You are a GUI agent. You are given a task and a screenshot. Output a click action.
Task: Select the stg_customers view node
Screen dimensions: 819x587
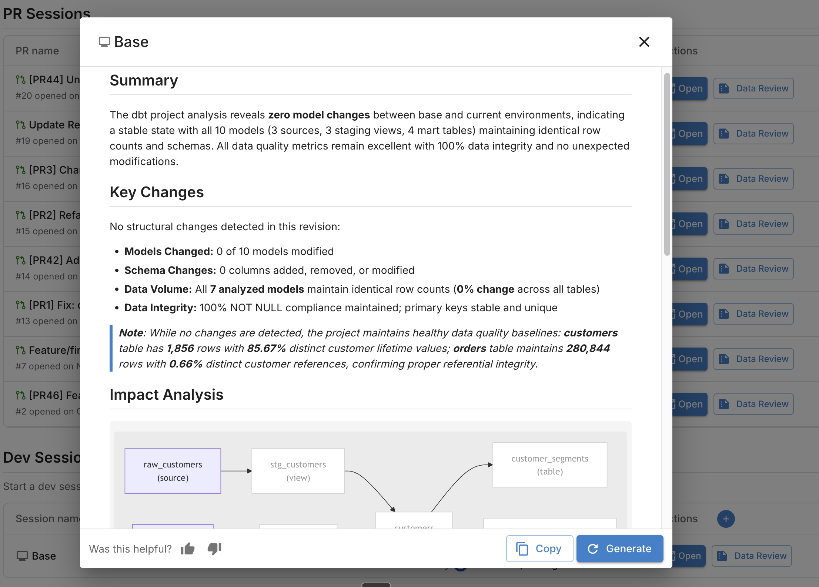coord(298,471)
